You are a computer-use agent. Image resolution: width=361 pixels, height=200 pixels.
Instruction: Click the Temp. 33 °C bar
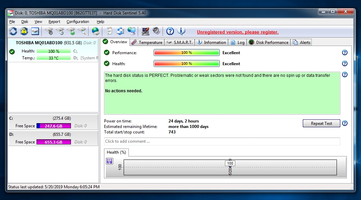[x=54, y=58]
